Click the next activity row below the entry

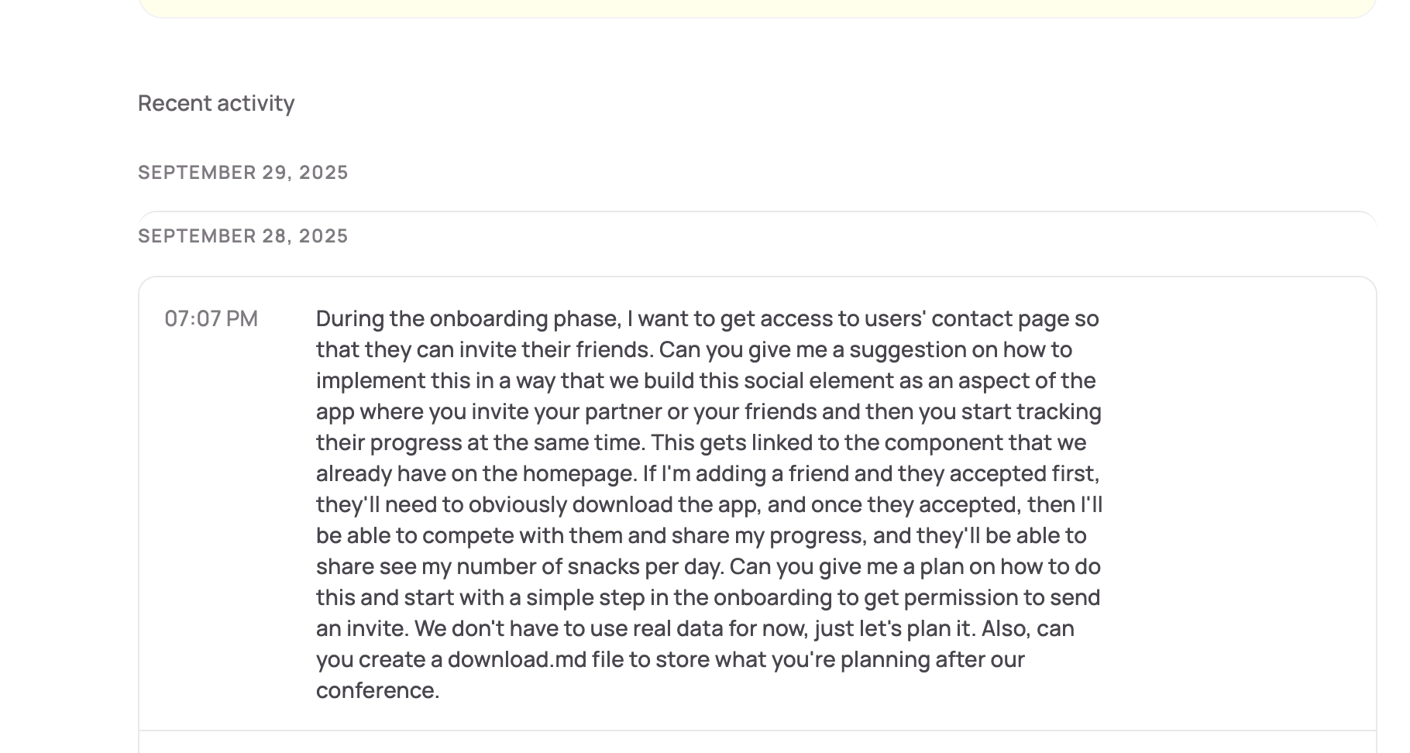[x=756, y=742]
